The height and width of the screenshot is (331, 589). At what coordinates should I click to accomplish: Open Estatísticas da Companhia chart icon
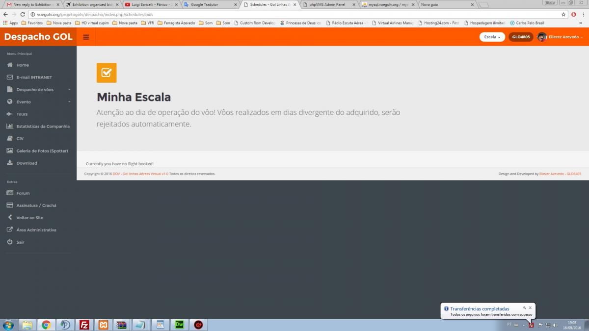[10, 126]
